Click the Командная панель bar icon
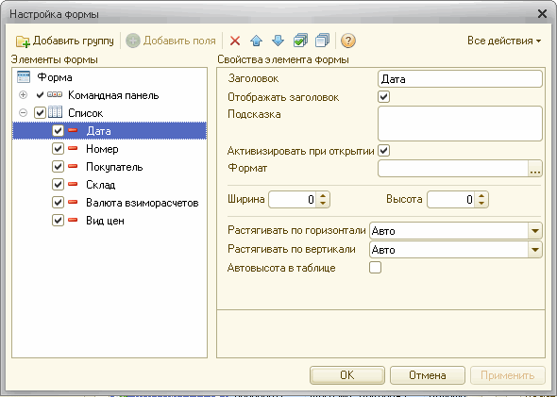Viewport: 557px width, 397px height. 55,94
